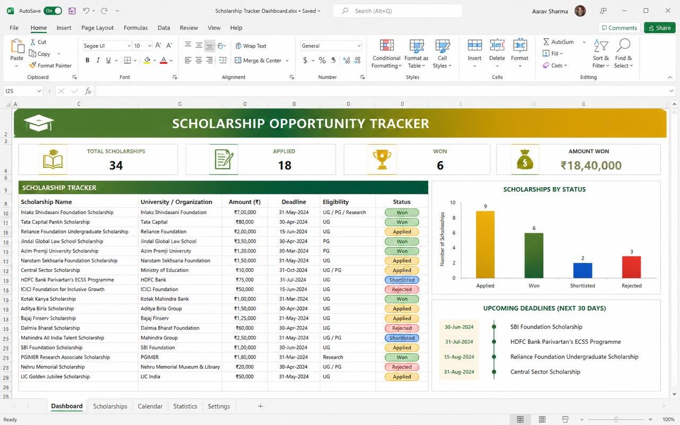
Task: Click the Insert cells icon
Action: (474, 46)
